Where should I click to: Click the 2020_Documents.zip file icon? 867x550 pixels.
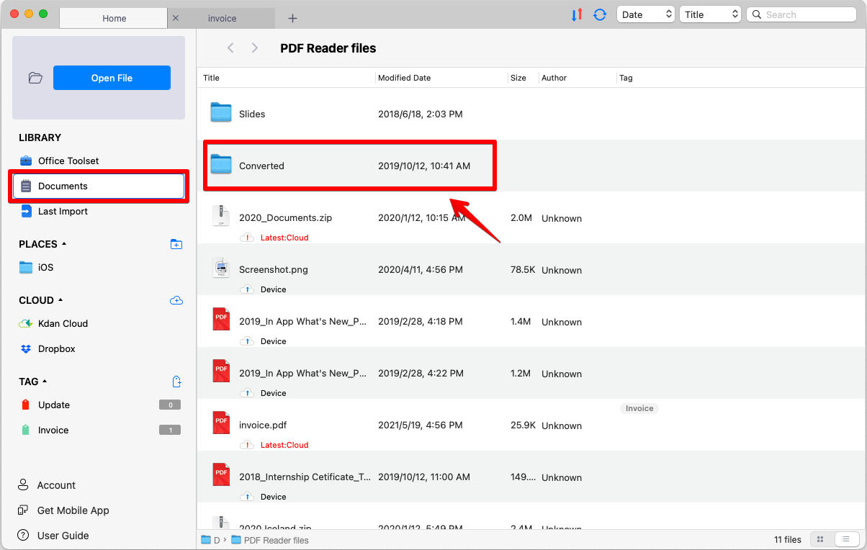point(221,216)
